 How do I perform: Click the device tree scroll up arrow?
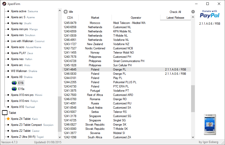pyautogui.click(x=60, y=10)
